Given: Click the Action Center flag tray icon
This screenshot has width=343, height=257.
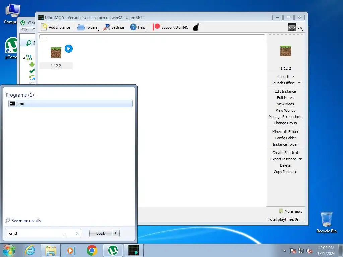Looking at the screenshot, I should point(293,251).
